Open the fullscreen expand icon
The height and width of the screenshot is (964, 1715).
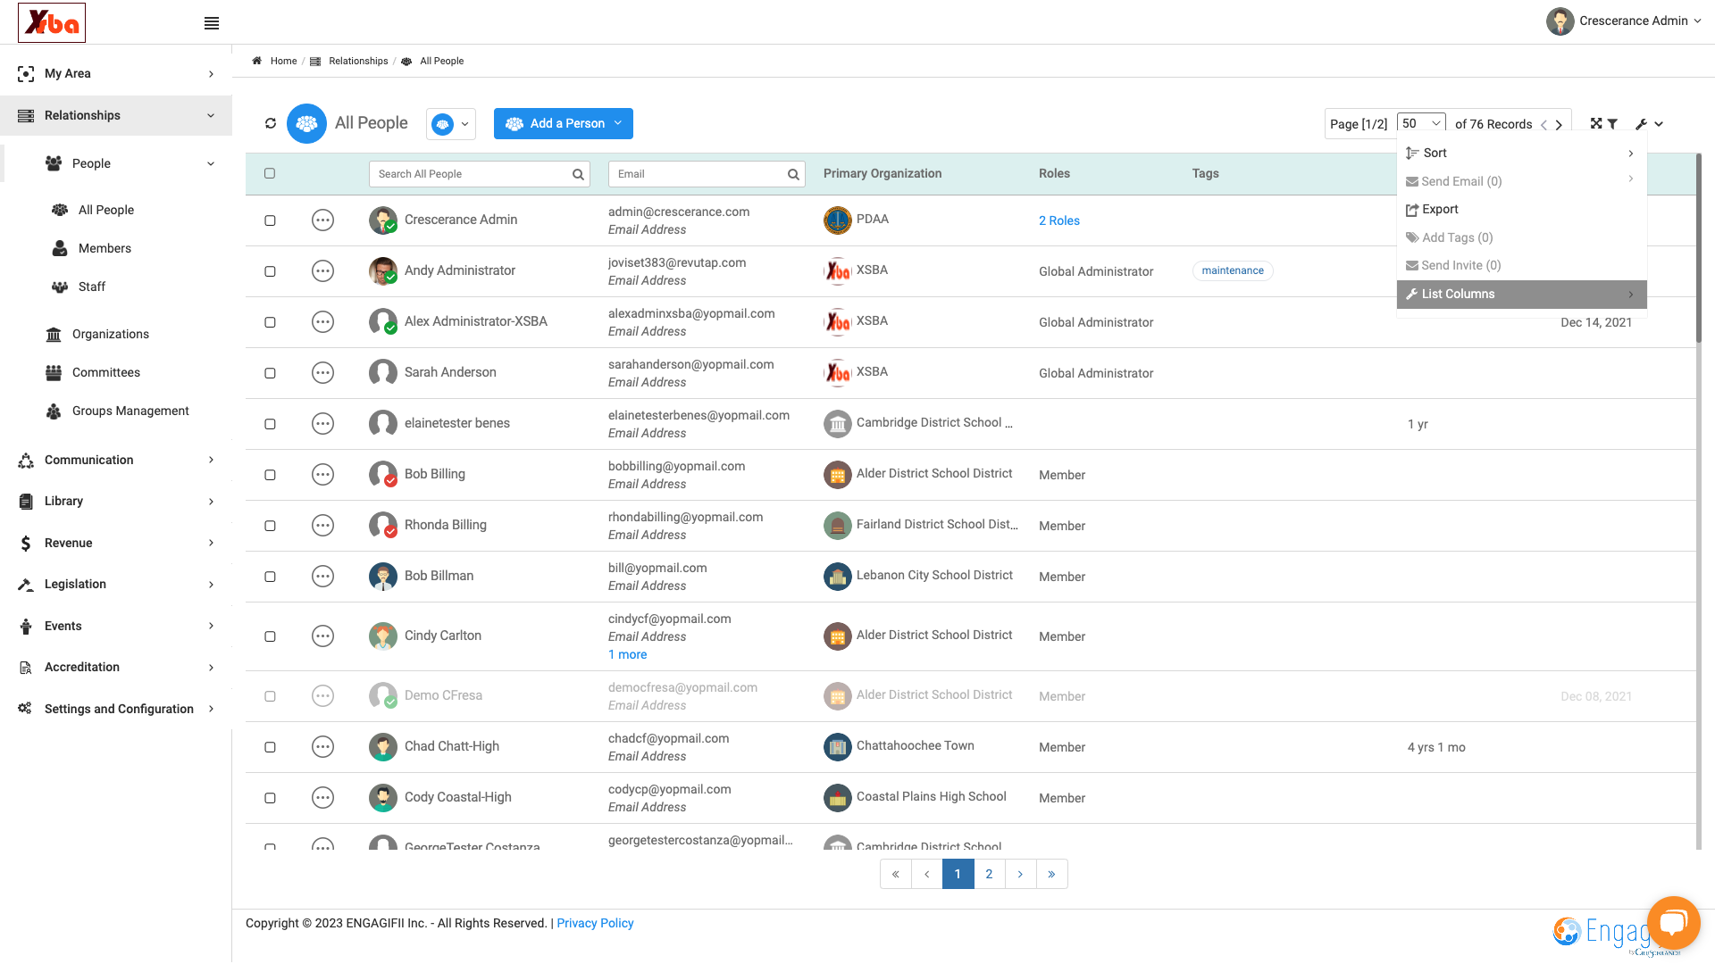pyautogui.click(x=1596, y=123)
